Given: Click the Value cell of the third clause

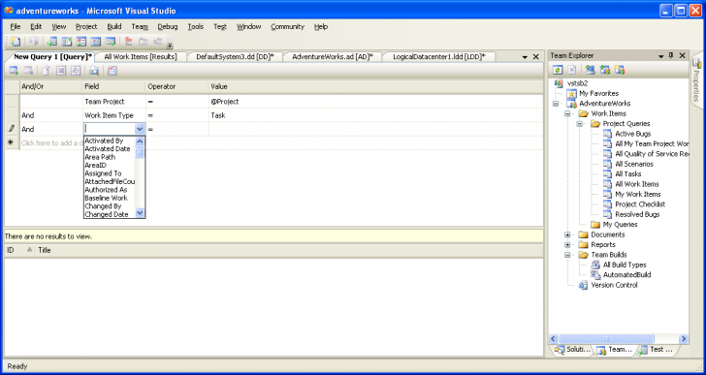Looking at the screenshot, I should click(375, 129).
